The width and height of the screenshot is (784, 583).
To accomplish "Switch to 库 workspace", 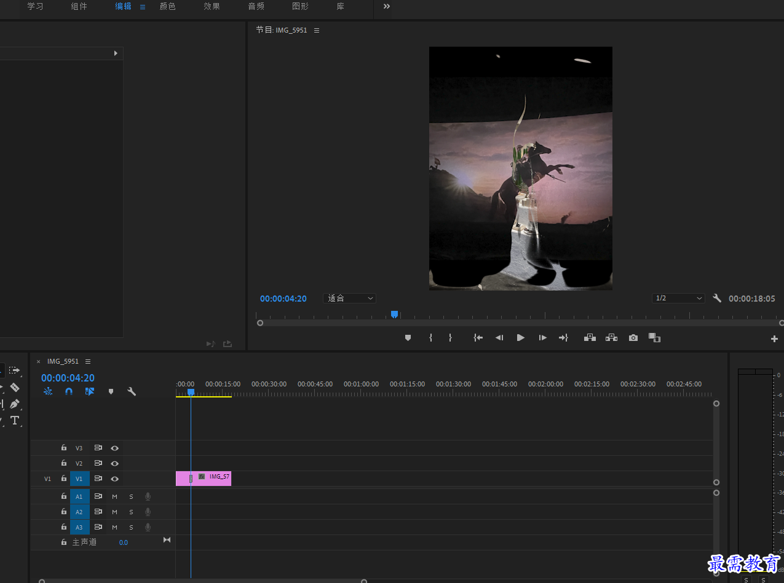I will (x=341, y=6).
